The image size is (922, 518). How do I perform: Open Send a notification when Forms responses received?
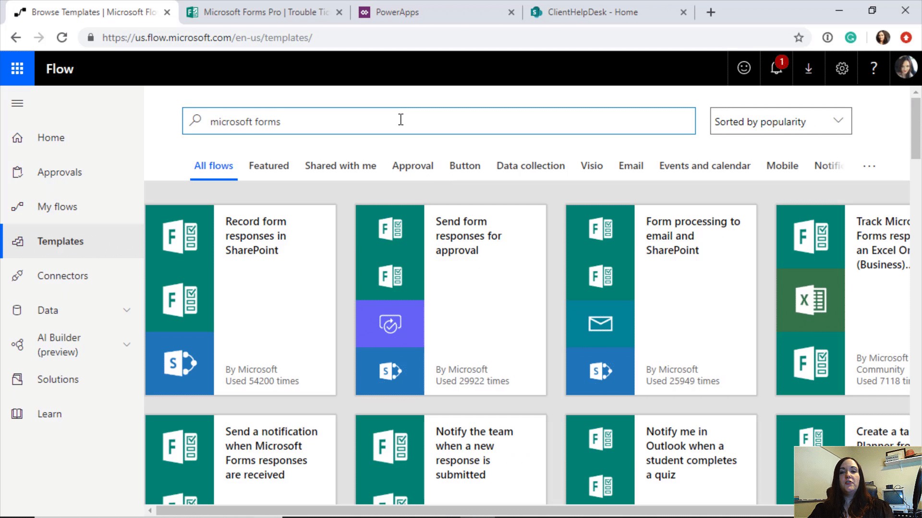(241, 459)
